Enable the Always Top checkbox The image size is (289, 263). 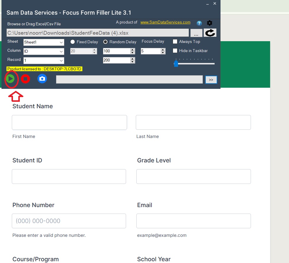click(x=175, y=41)
